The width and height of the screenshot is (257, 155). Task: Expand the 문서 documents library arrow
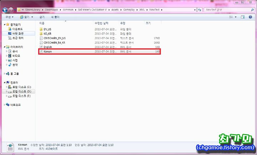point(6,51)
